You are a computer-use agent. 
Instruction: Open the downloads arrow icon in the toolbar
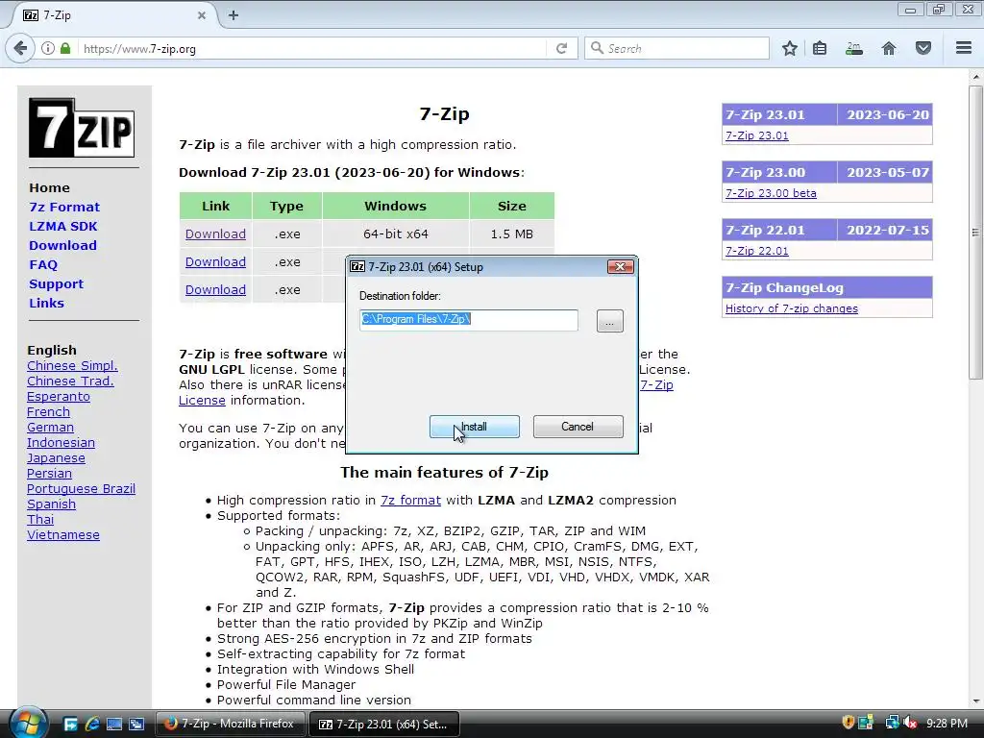853,48
